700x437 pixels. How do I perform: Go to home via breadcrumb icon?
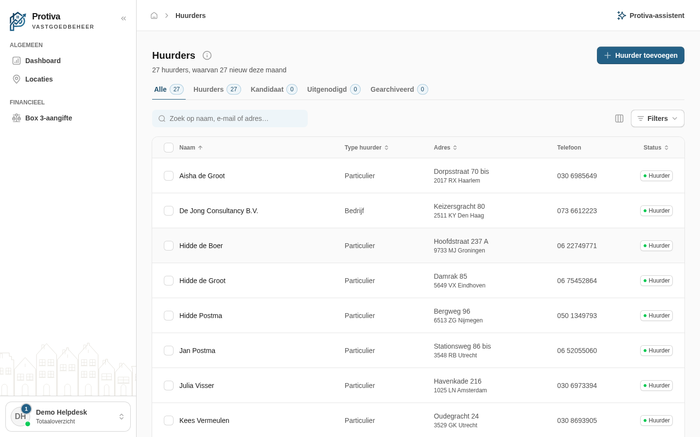pos(154,16)
